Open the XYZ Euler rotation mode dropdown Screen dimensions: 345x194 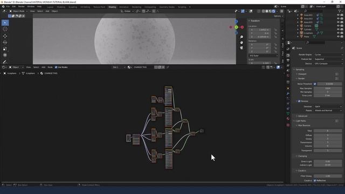click(264, 56)
